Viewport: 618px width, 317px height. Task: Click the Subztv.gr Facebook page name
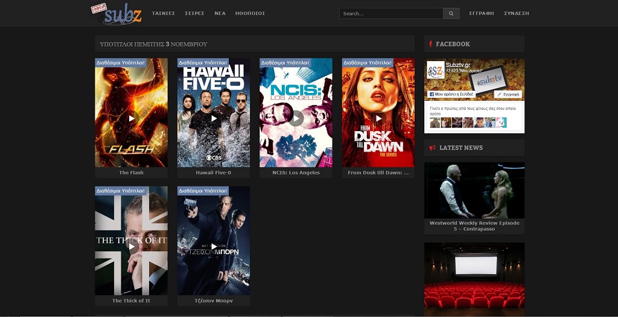pyautogui.click(x=457, y=64)
